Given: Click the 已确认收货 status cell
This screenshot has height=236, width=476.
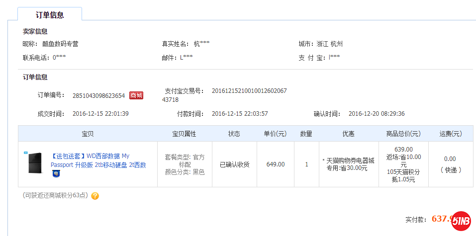Looking at the screenshot, I should coord(234,164).
